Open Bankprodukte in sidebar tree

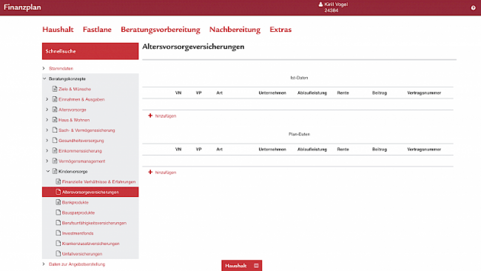tap(75, 203)
